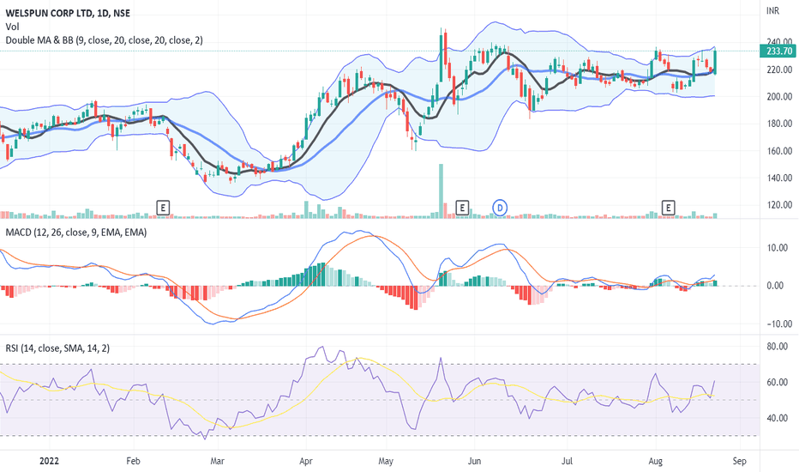The height and width of the screenshot is (472, 799).
Task: Click the MACD 0.00 axis label
Action: [x=774, y=286]
